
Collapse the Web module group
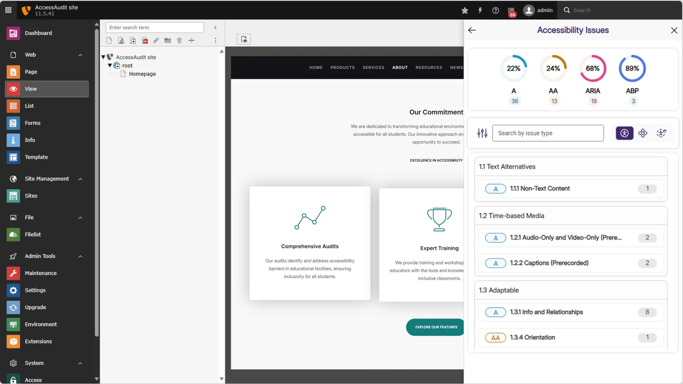click(x=80, y=55)
